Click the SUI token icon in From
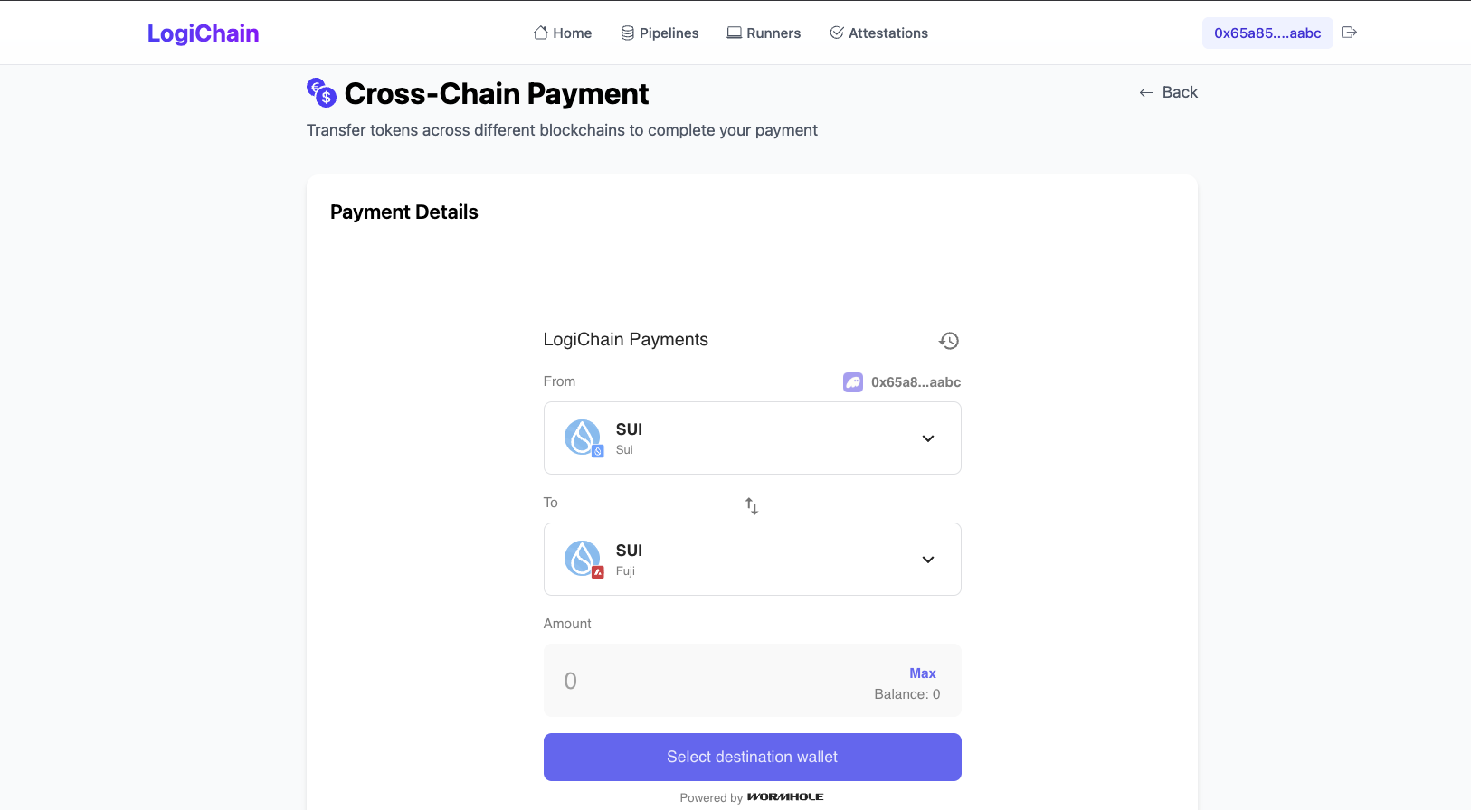Viewport: 1471px width, 810px height. (x=584, y=438)
